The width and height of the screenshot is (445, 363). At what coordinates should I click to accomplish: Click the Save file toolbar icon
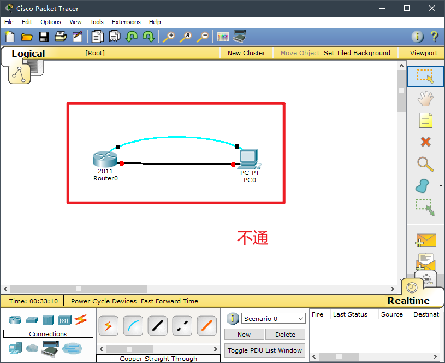43,37
